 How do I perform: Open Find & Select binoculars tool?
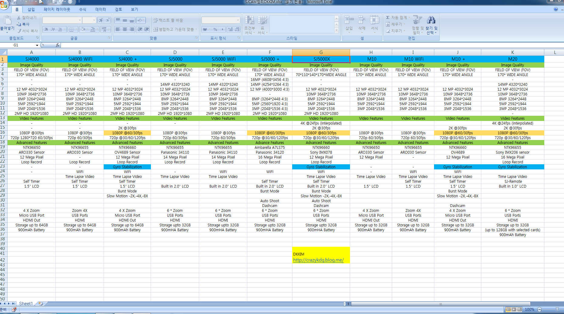click(x=431, y=20)
